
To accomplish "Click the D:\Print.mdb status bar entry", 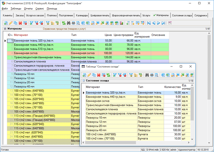I will coord(152,150).
